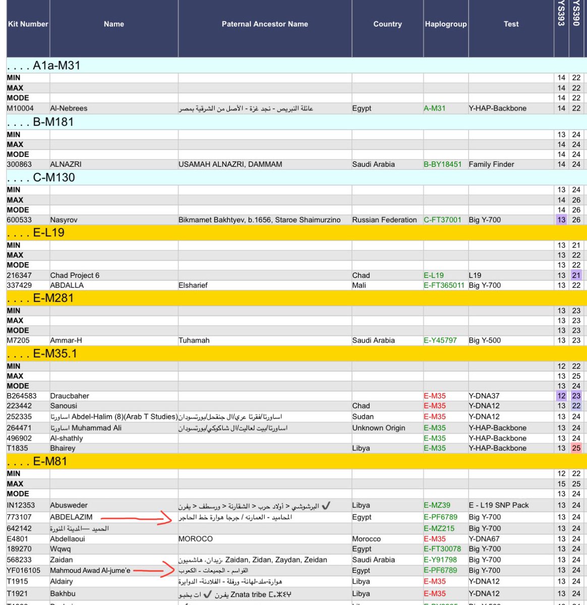Open haplogroup link E-Y91798

point(440,560)
